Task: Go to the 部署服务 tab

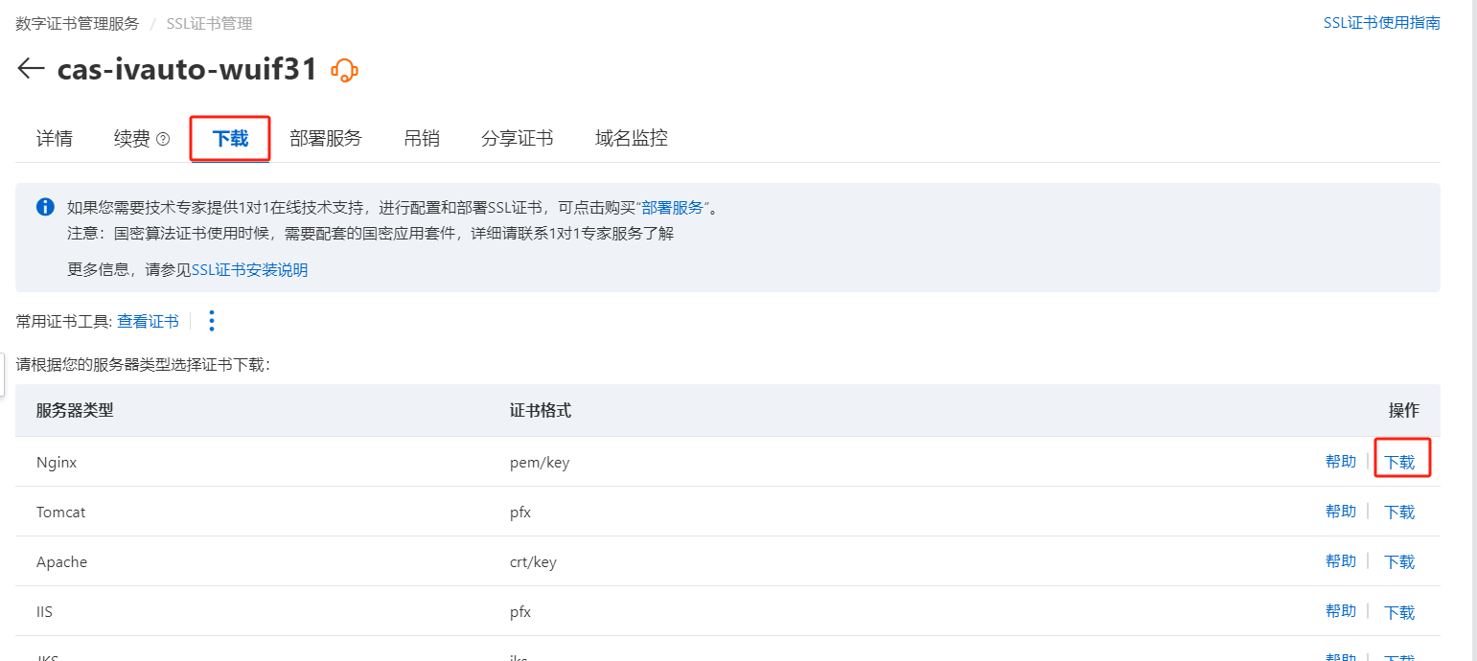Action: click(326, 138)
